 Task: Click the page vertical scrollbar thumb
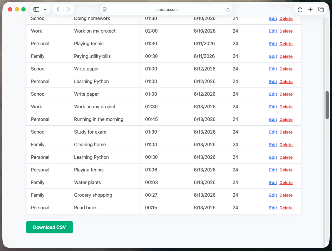(x=327, y=105)
